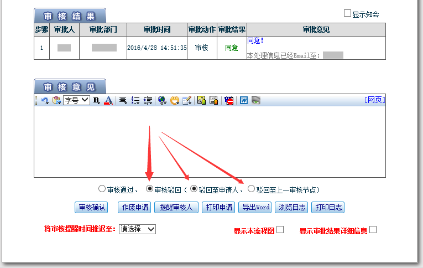Insert hyperlink using the globe icon

(x=162, y=100)
